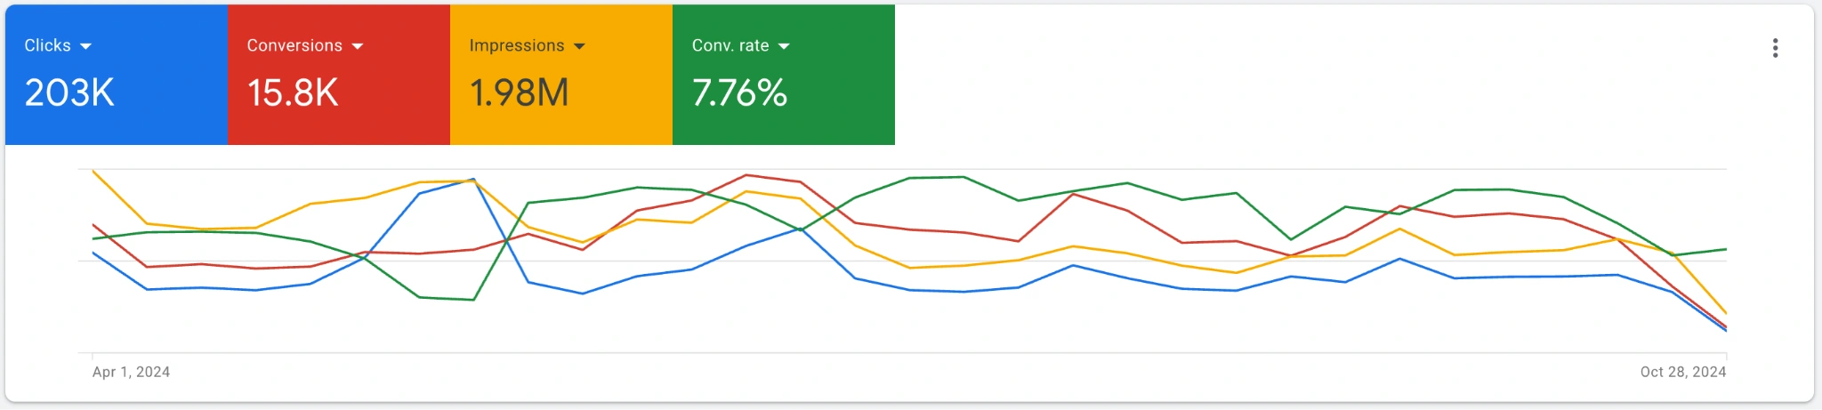Open the three-dot more options menu
Image resolution: width=1822 pixels, height=410 pixels.
1775,48
